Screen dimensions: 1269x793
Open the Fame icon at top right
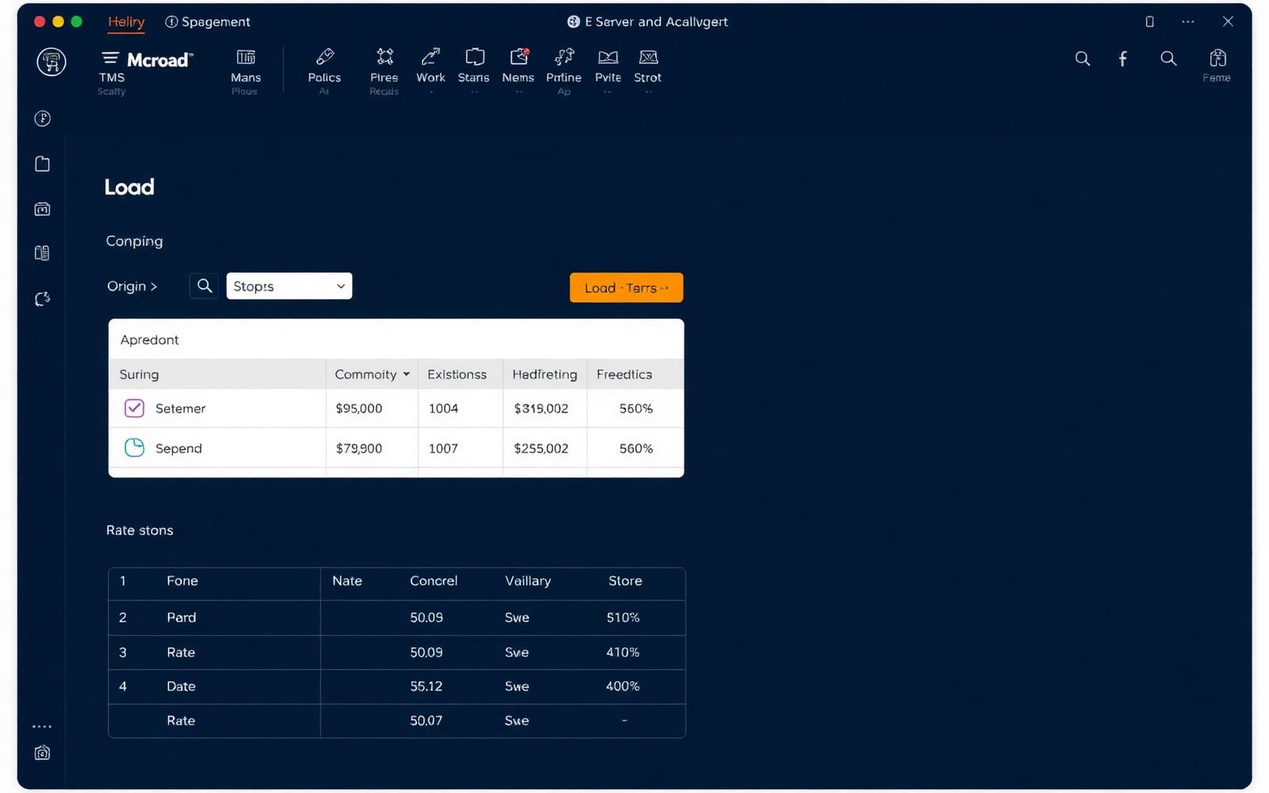(x=1217, y=58)
